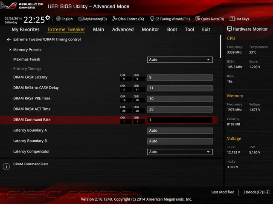Image resolution: width=273 pixels, height=204 pixels.
Task: Click the Qfan Control fan icon
Action: [x=115, y=19]
